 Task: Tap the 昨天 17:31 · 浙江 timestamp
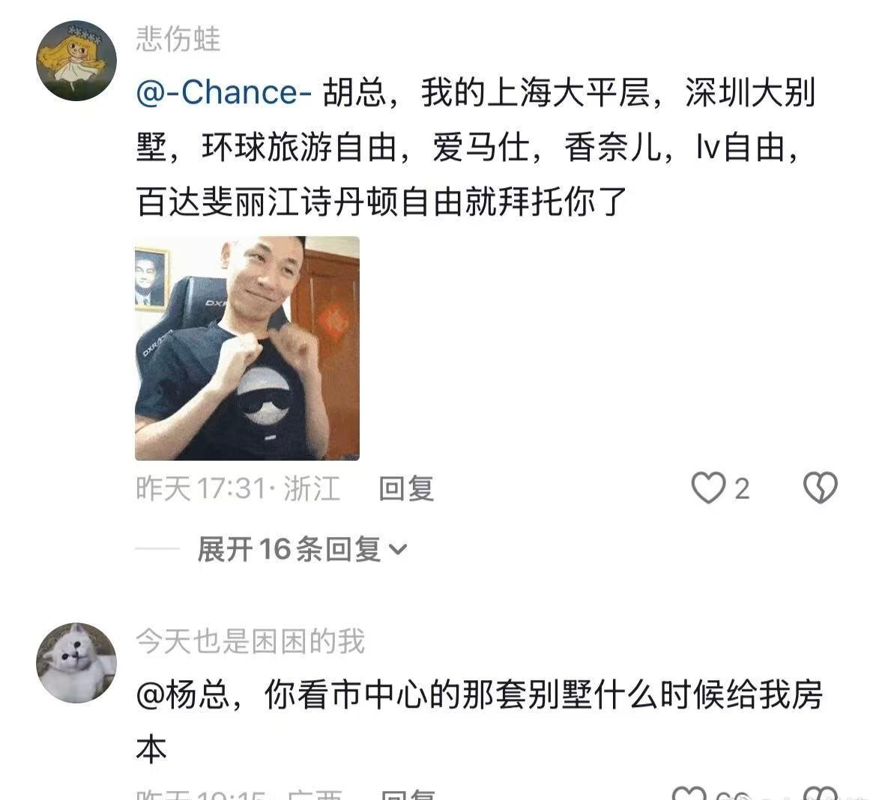click(238, 488)
